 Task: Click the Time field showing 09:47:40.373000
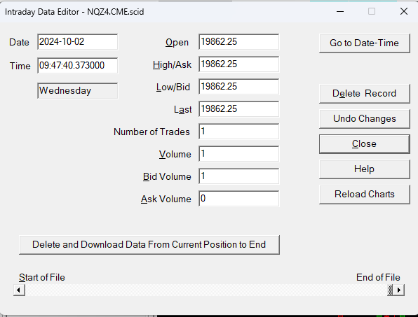click(78, 65)
